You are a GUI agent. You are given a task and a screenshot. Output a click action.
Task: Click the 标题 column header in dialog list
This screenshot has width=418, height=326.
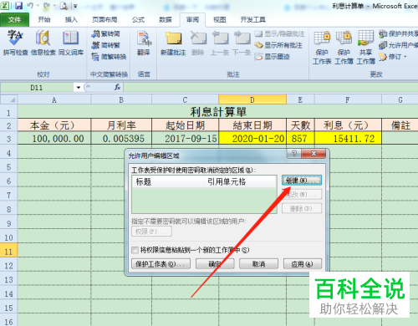168,182
